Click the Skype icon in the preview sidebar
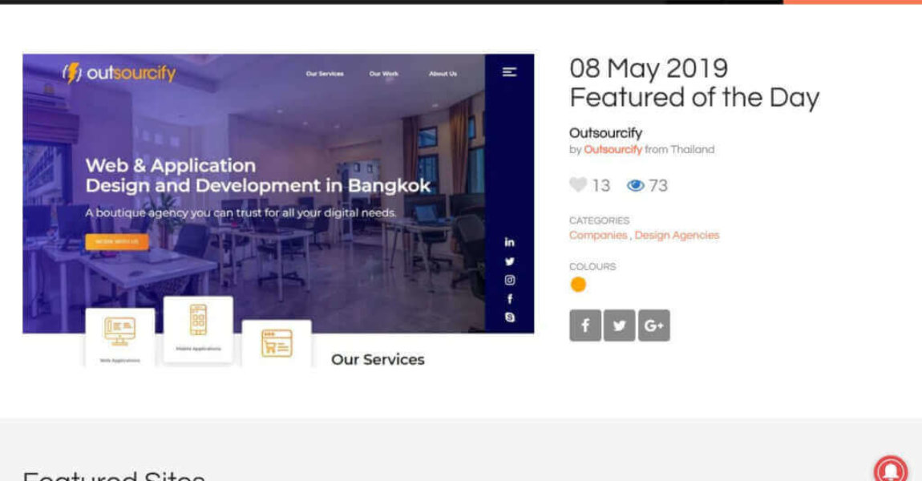This screenshot has width=922, height=481. [509, 317]
